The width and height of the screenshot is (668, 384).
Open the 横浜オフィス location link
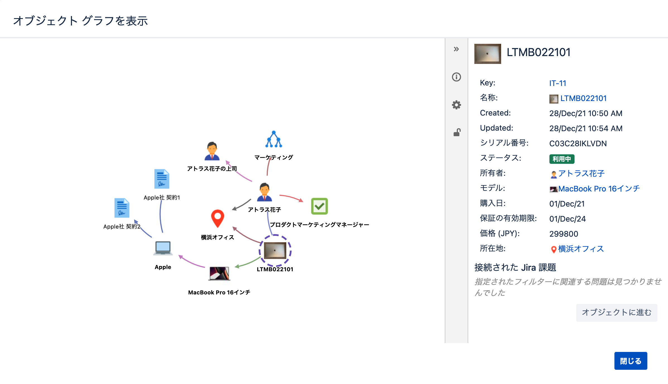581,249
